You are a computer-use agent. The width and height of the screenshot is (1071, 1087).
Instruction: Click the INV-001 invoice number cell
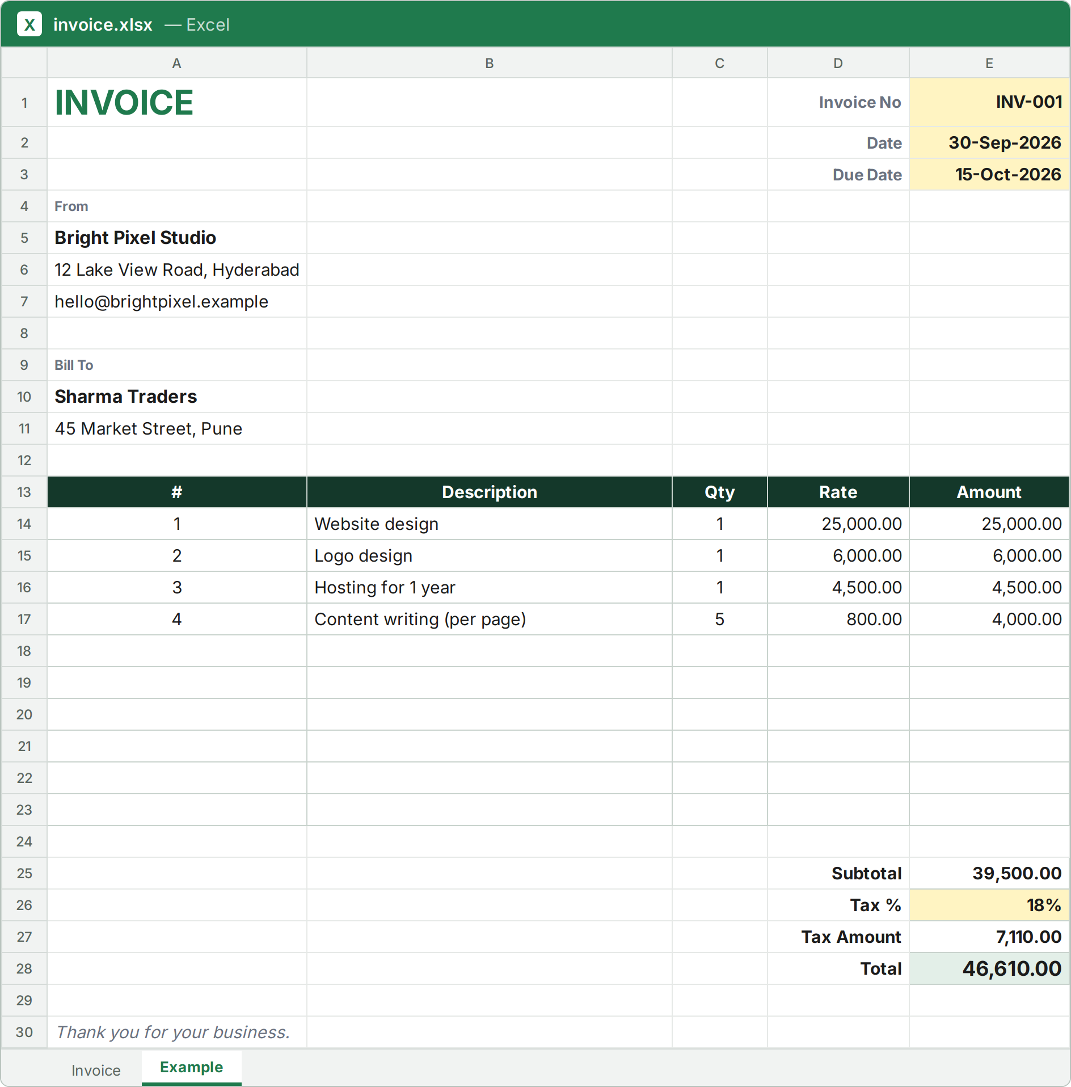989,103
